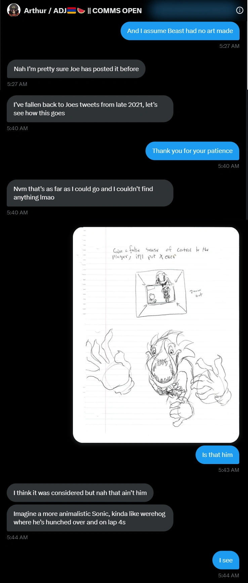Select the "Imagine a more animalistic Sonic" message
This screenshot has width=248, height=583.
click(90, 518)
